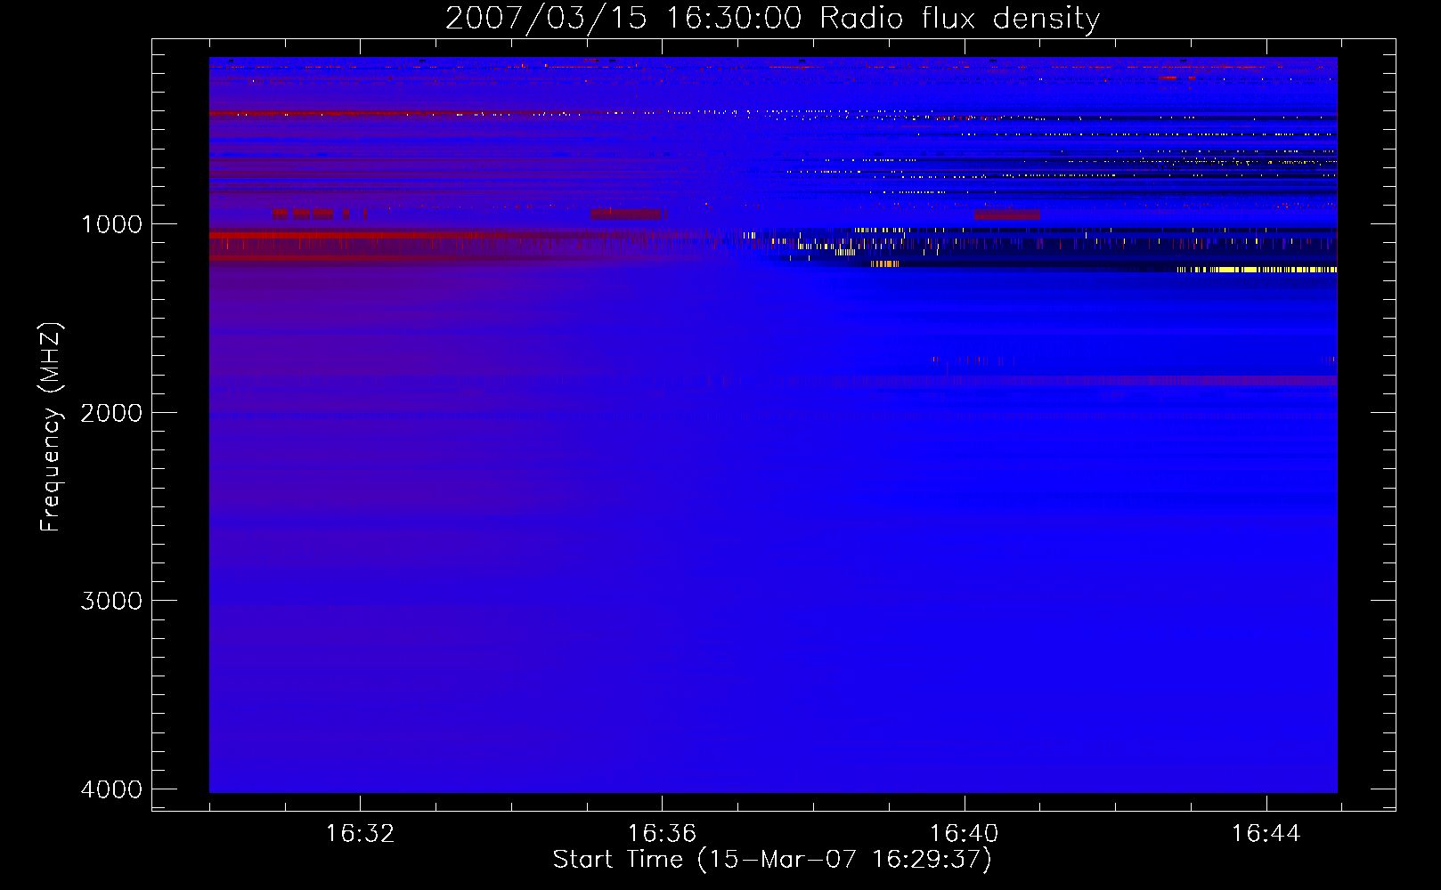Click the 'Frequency (MHZ)' axis label

click(x=51, y=427)
